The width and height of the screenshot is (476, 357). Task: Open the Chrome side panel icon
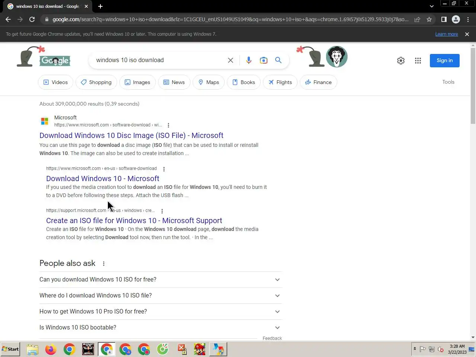coord(444,19)
